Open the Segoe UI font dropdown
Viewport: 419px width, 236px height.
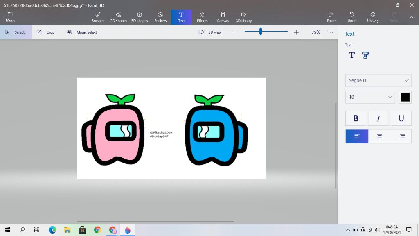(378, 80)
